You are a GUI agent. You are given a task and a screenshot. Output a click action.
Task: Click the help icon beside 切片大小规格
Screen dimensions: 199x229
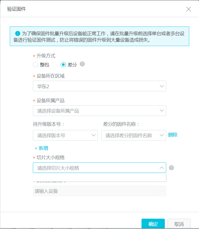click(x=171, y=168)
